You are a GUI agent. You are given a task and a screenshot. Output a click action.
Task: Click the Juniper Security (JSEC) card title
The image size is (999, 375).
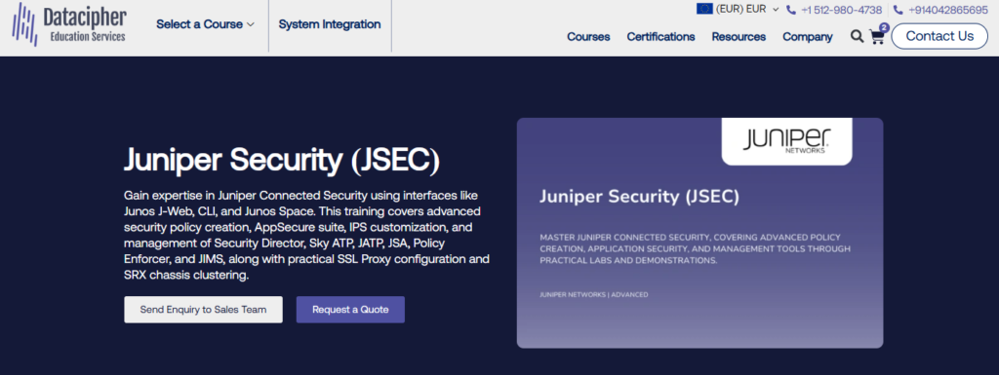[x=639, y=197]
